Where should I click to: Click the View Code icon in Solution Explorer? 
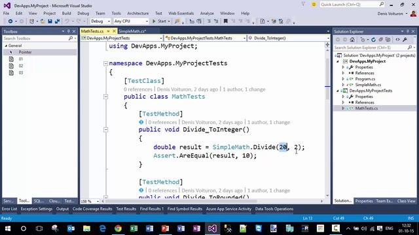click(x=397, y=40)
